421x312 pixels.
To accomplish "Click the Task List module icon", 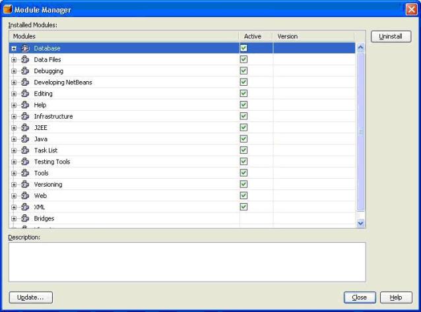I will click(x=26, y=150).
